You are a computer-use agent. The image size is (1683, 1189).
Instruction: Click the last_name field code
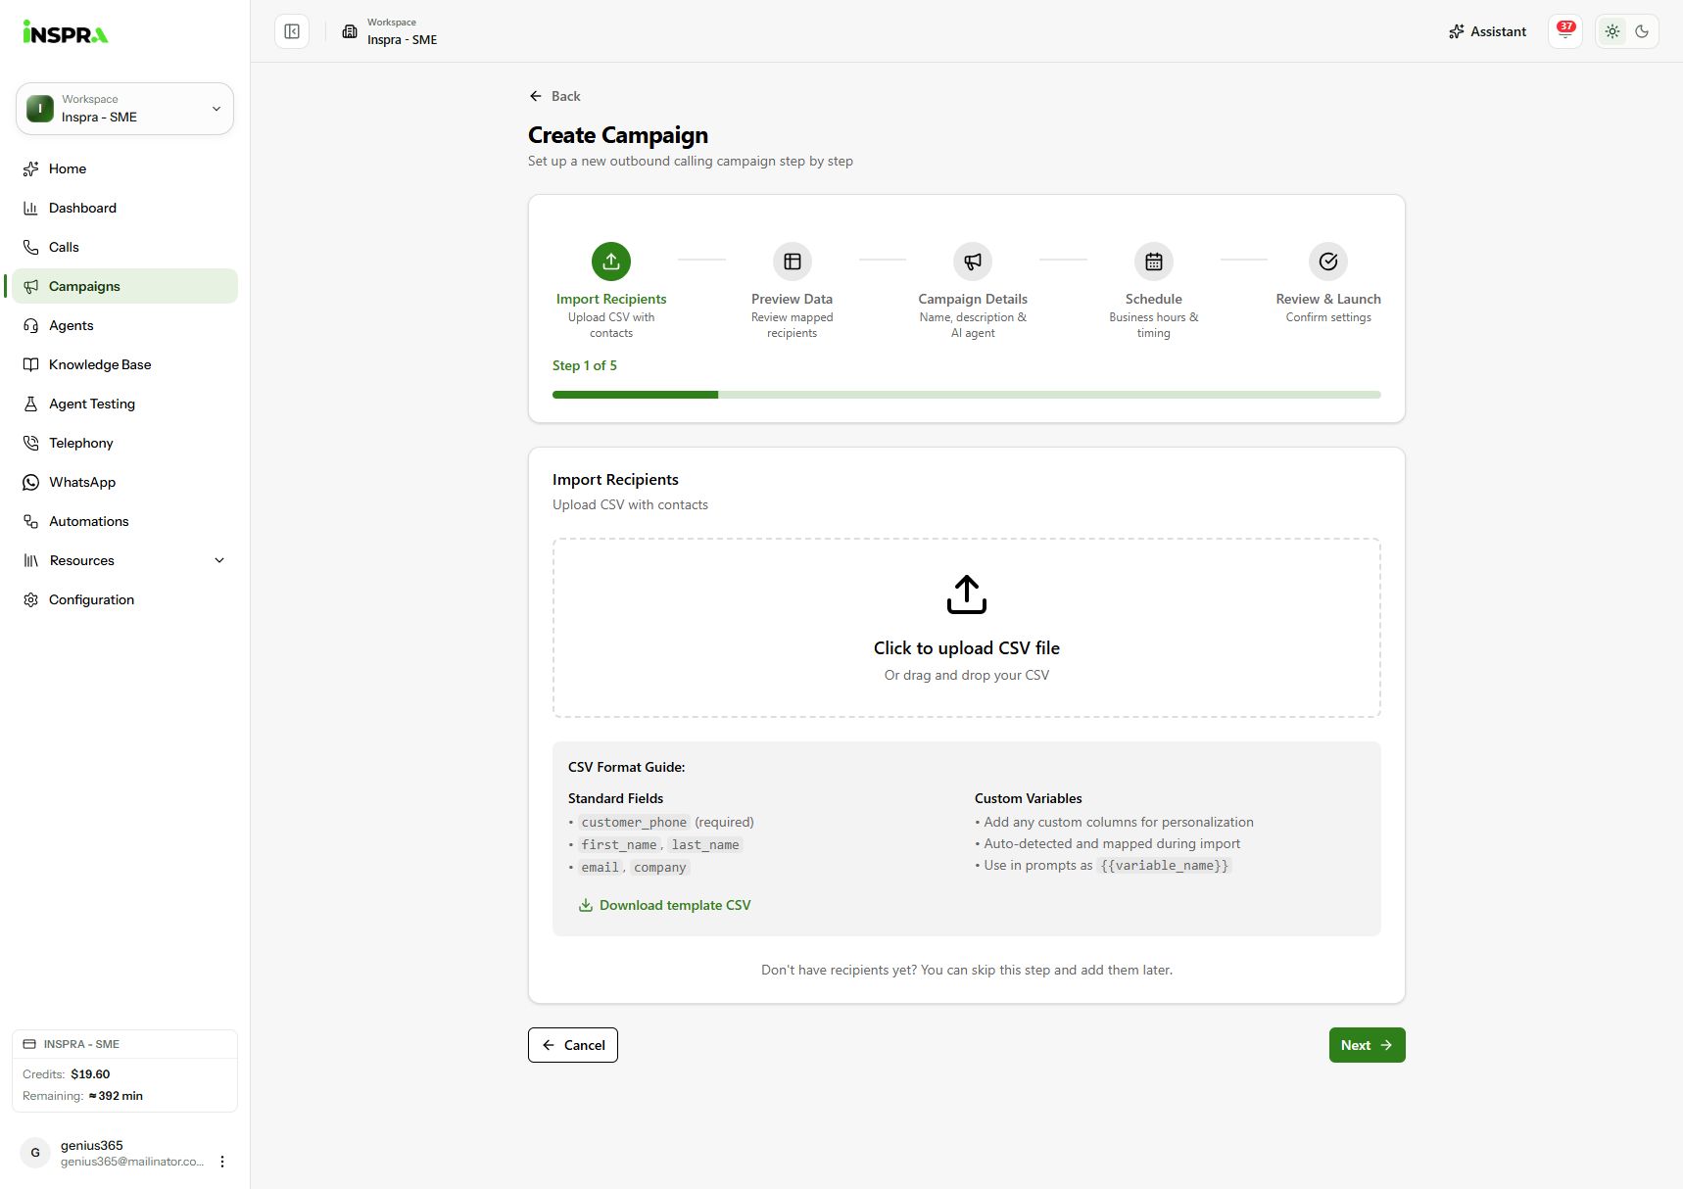tap(705, 844)
